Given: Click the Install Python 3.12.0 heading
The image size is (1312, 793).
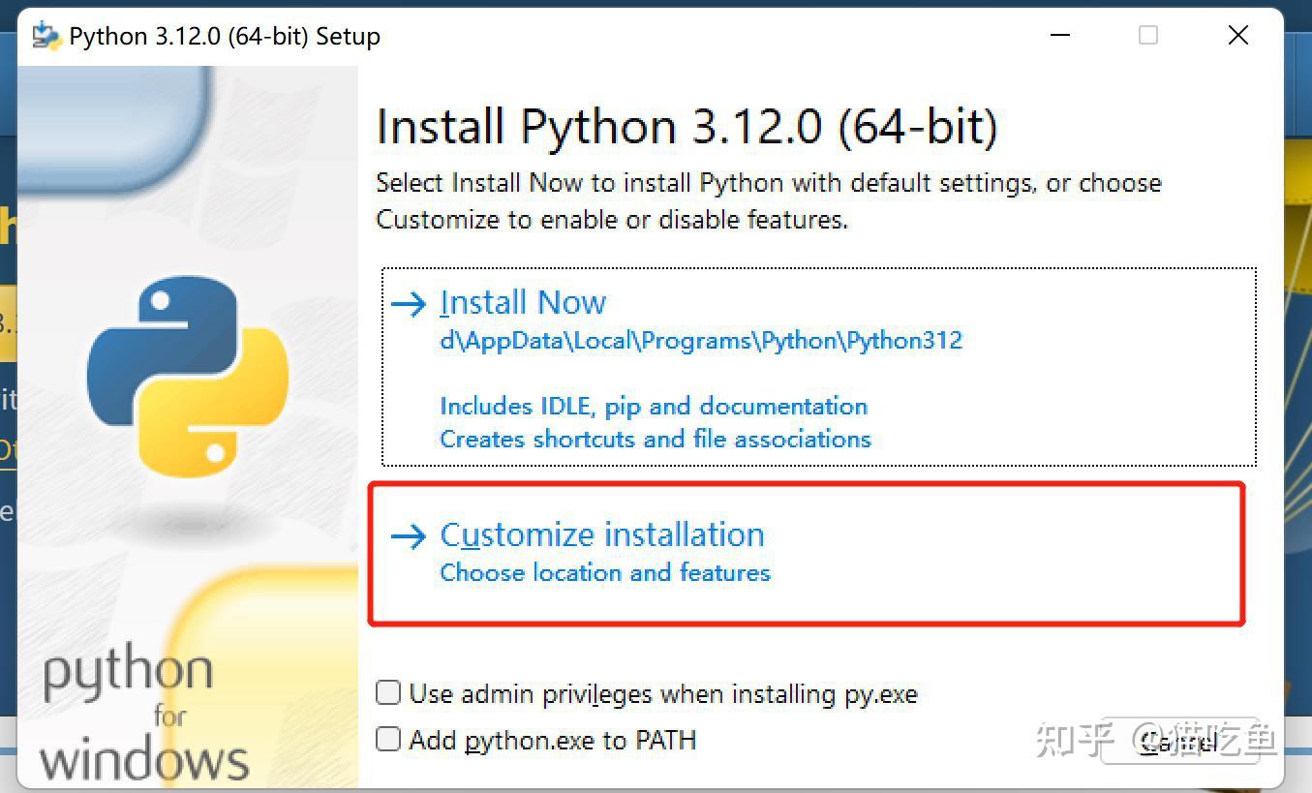Looking at the screenshot, I should coord(688,126).
